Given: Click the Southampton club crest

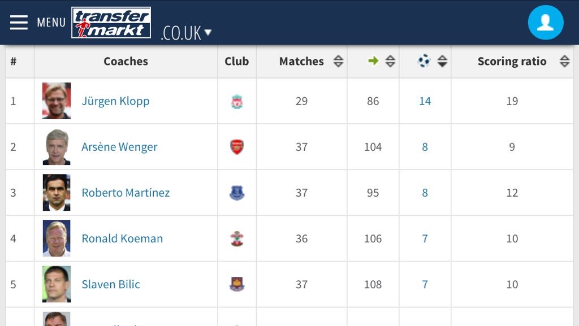Looking at the screenshot, I should pyautogui.click(x=236, y=239).
